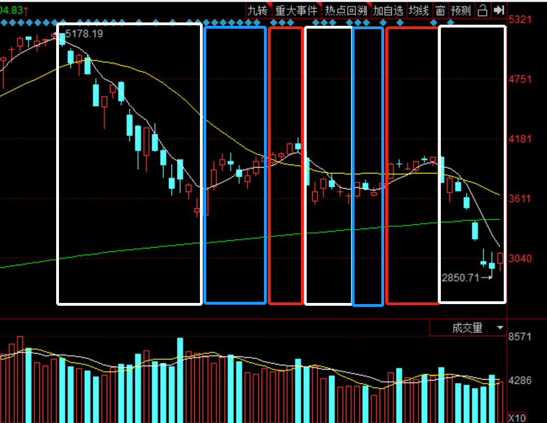The width and height of the screenshot is (547, 423).
Task: Add stock with 加自选 button
Action: click(x=388, y=11)
